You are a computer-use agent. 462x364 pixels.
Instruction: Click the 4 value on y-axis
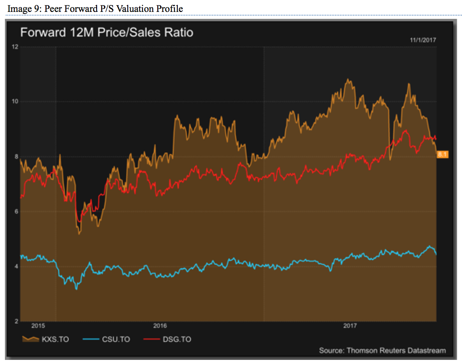[x=15, y=266]
